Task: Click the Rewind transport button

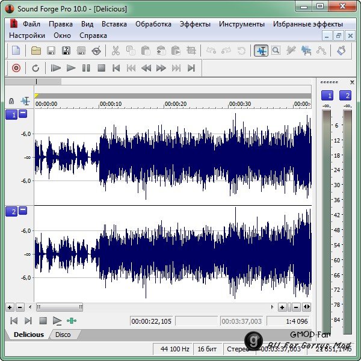Action: (146, 68)
